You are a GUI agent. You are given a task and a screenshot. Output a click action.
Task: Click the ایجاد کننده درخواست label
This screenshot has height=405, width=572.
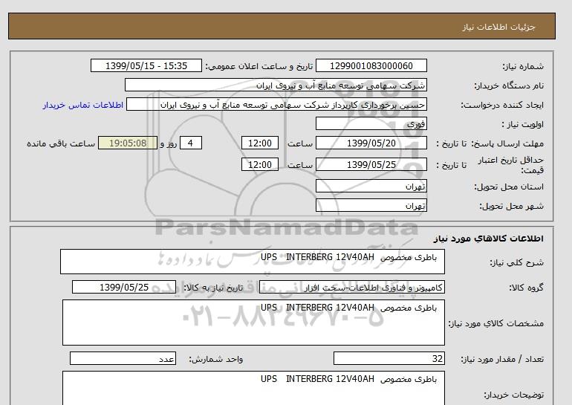pyautogui.click(x=502, y=105)
